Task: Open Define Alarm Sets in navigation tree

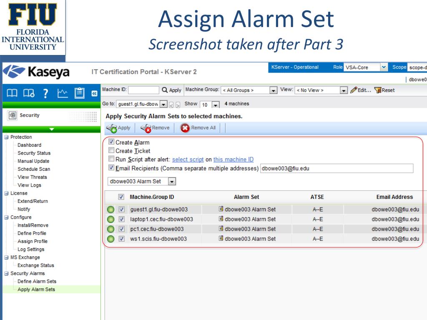Action: [x=37, y=281]
